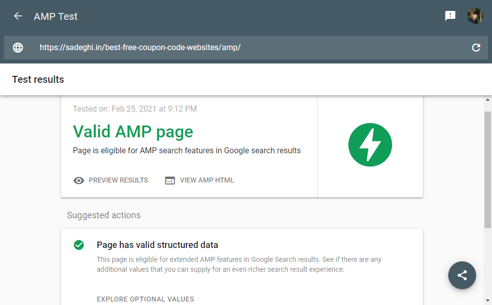The width and height of the screenshot is (492, 305).
Task: Open VIEW AMP HTML
Action: coord(207,181)
